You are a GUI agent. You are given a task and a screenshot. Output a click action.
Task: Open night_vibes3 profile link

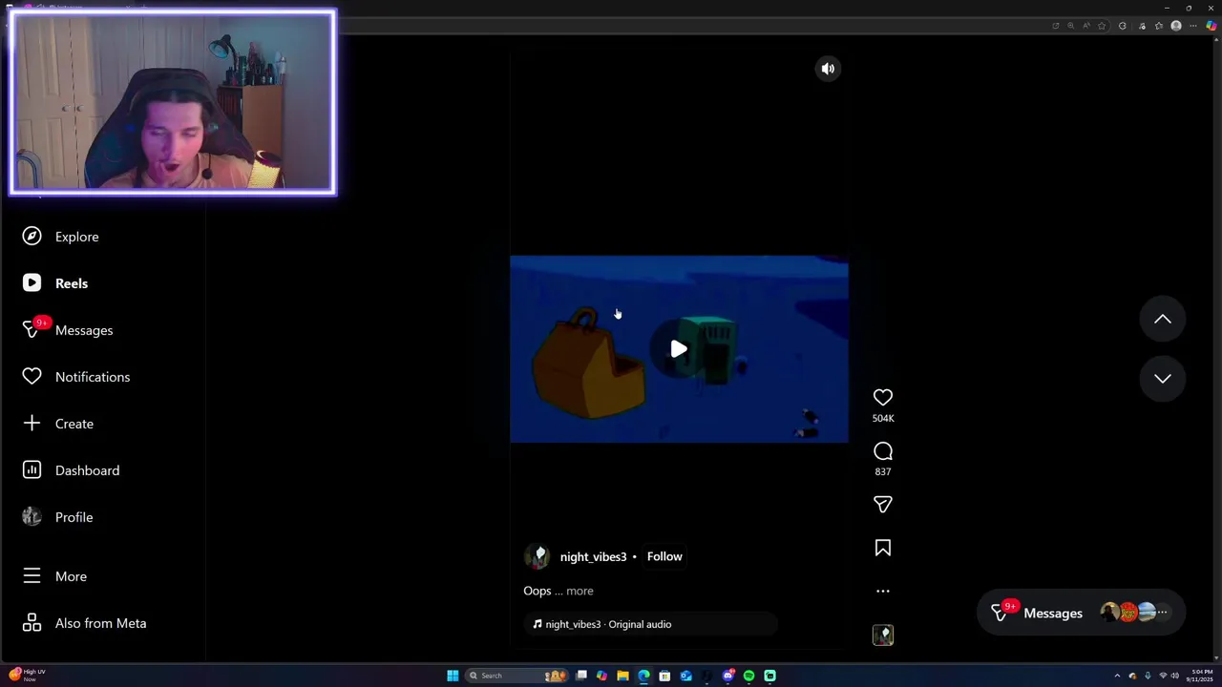[x=593, y=556]
